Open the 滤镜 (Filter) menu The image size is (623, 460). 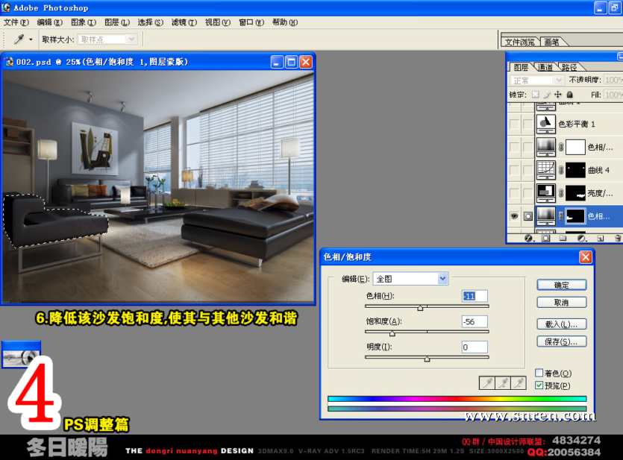pos(184,22)
